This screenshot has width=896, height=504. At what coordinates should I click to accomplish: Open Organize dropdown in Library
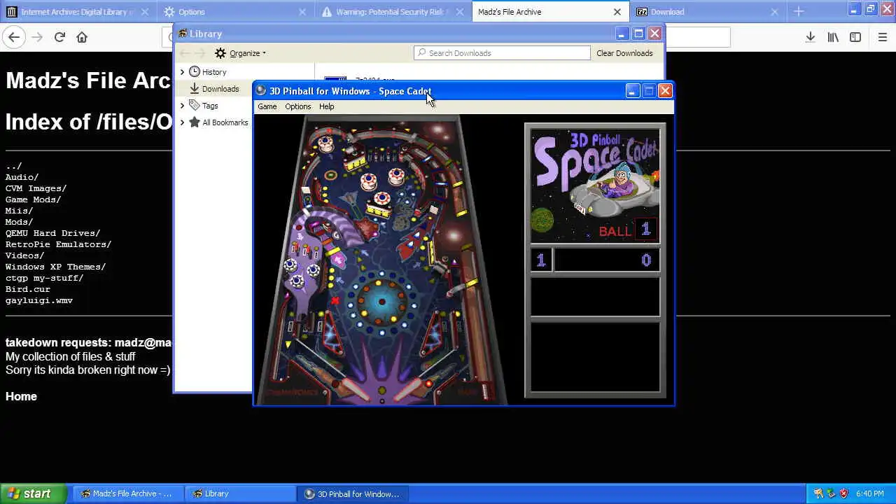240,53
